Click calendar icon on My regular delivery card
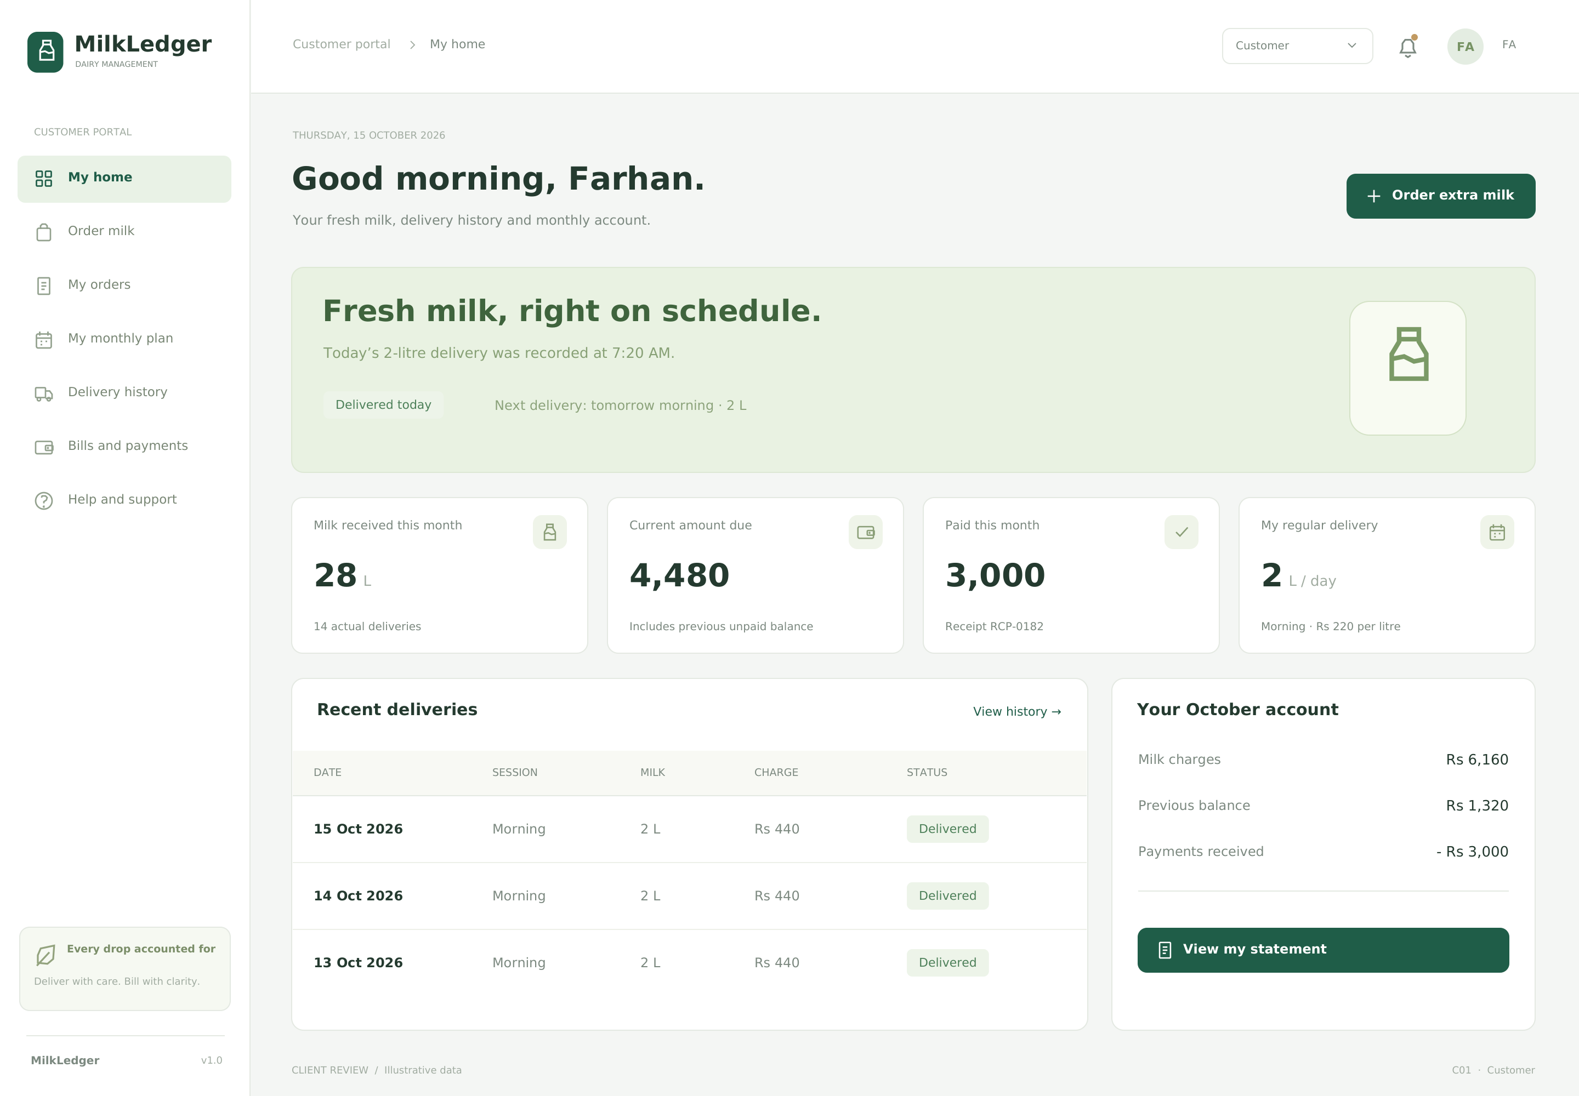This screenshot has height=1096, width=1579. click(x=1497, y=532)
